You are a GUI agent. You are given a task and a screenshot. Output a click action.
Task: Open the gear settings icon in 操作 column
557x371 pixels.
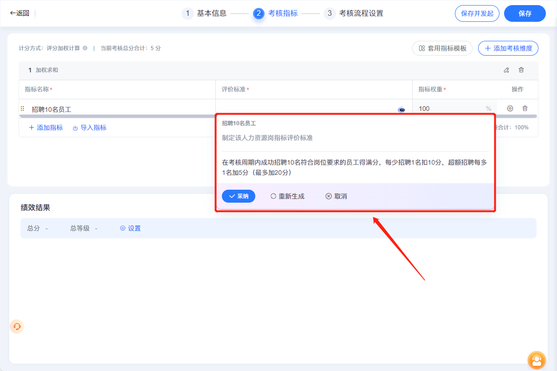[510, 108]
